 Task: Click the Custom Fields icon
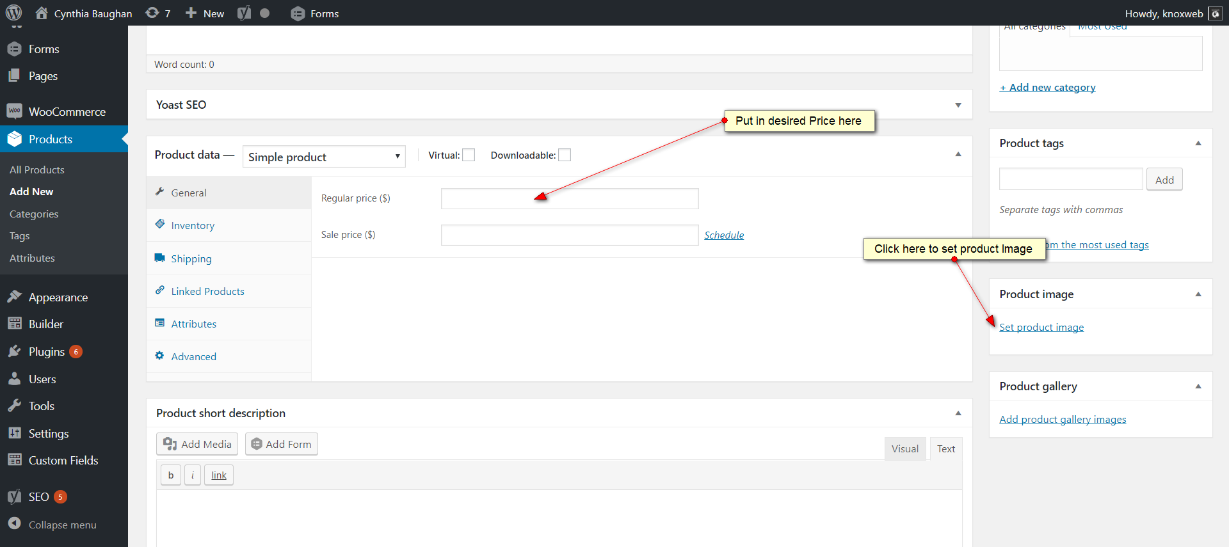[x=14, y=460]
